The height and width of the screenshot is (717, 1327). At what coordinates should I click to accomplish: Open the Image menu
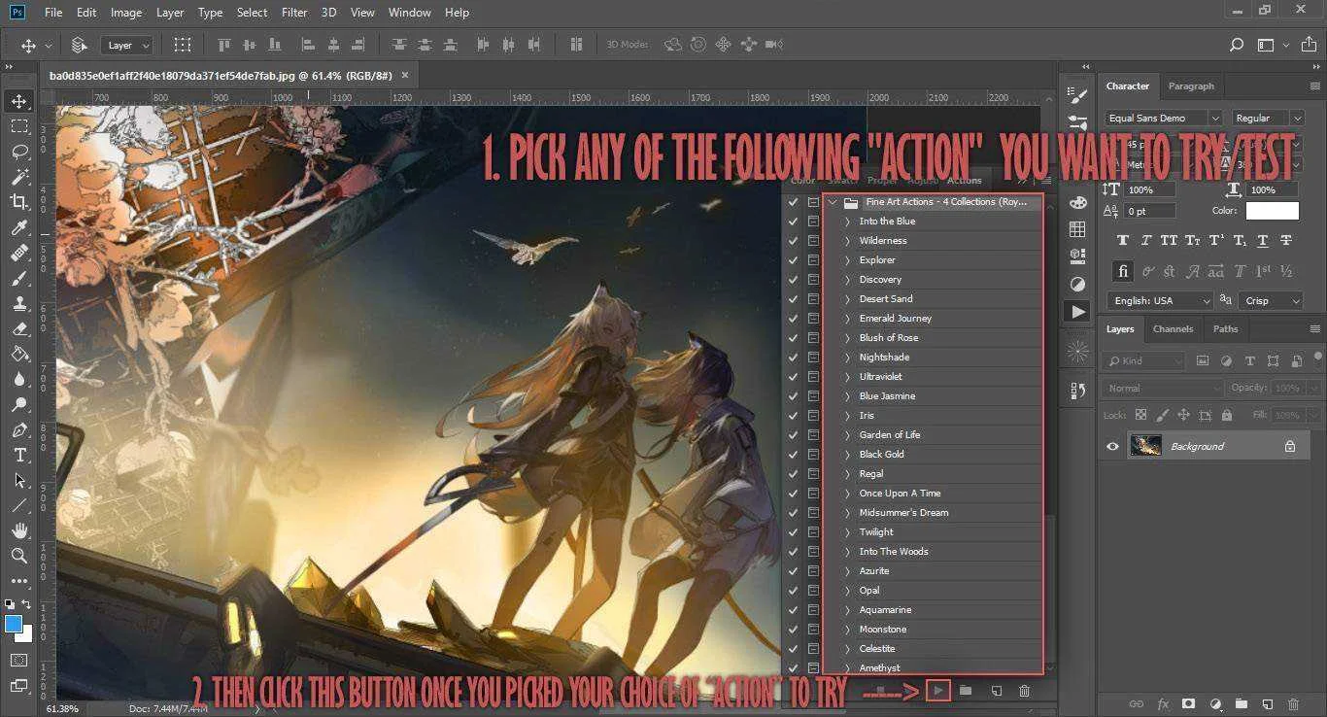pos(126,13)
